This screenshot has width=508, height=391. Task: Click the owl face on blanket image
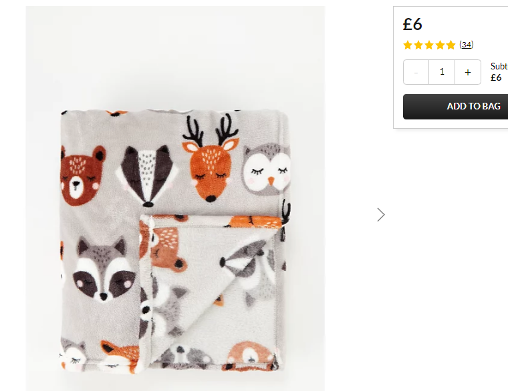[266, 170]
